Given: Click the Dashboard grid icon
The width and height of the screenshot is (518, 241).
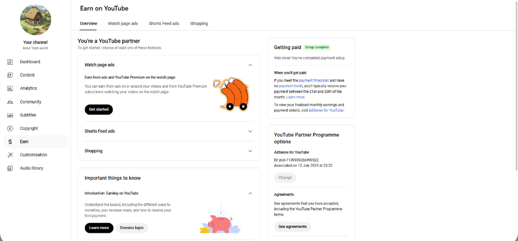Looking at the screenshot, I should (10, 62).
